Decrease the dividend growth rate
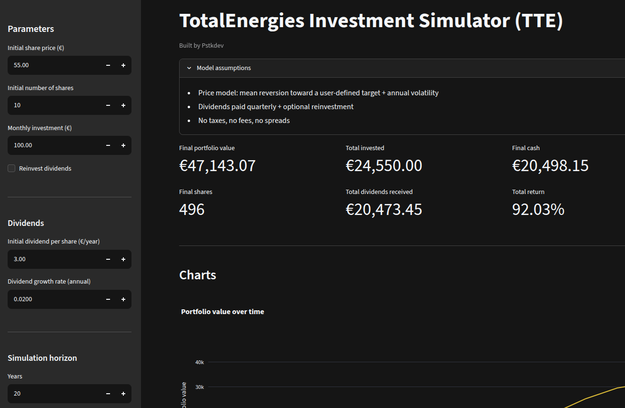This screenshot has width=625, height=408. point(108,299)
